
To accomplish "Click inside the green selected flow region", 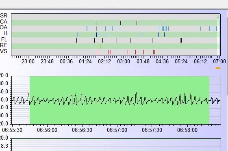I will 119,100.
